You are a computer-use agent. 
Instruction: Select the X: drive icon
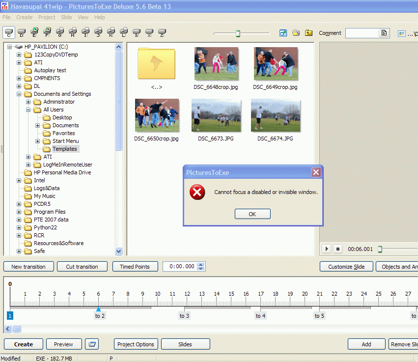click(x=149, y=32)
